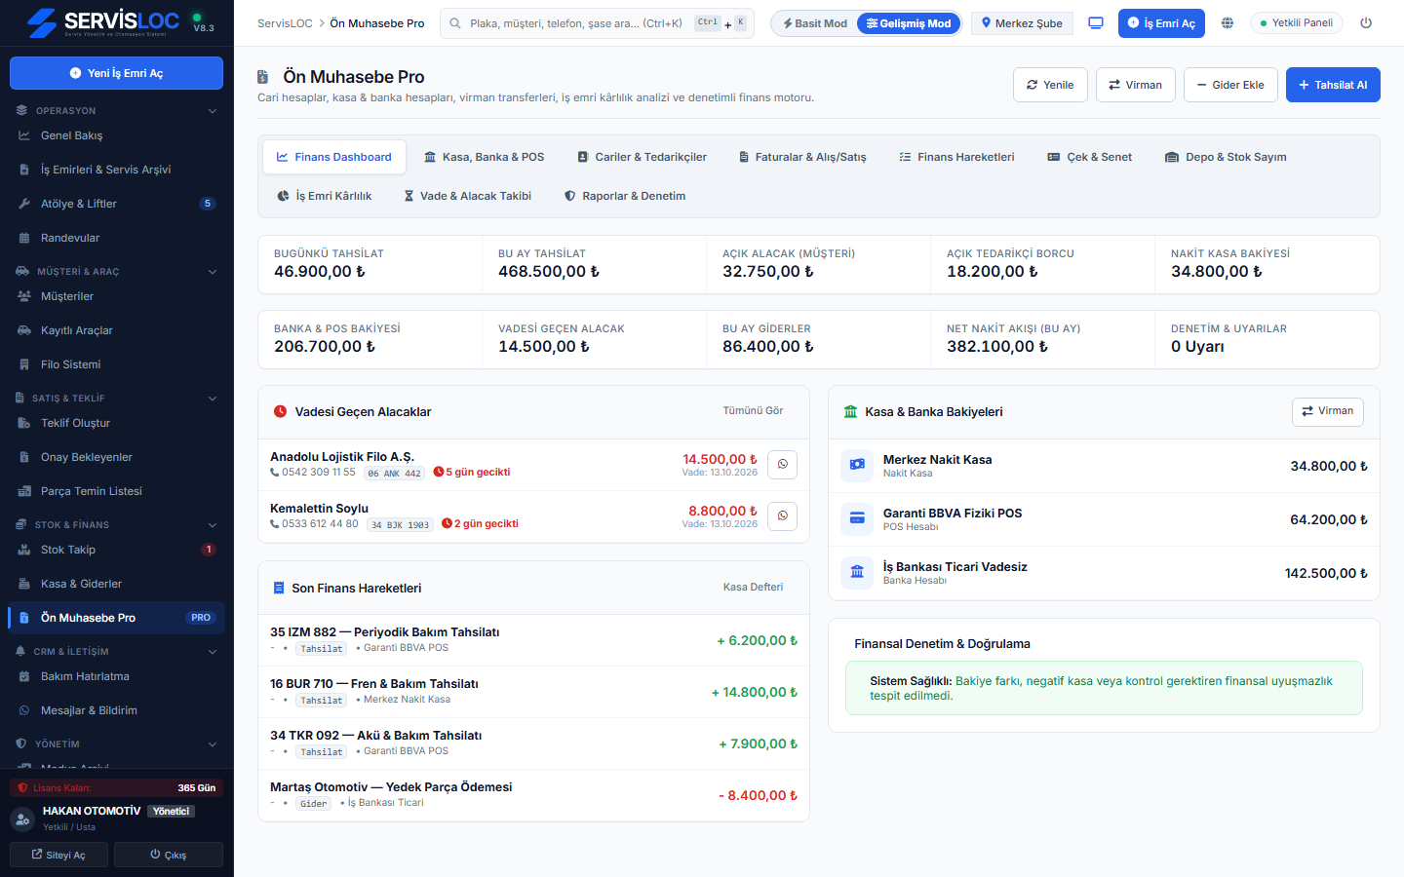
Task: Toggle the Yetkili Paneli status pill
Action: (1297, 23)
